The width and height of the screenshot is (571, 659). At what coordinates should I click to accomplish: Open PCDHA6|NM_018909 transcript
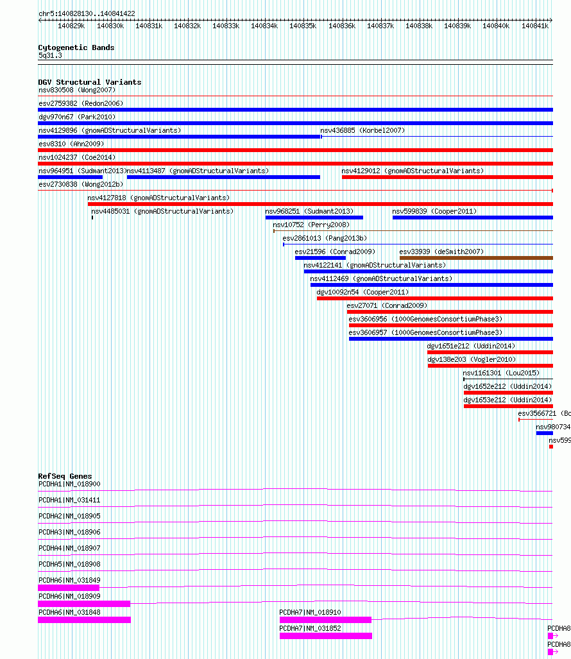295,604
